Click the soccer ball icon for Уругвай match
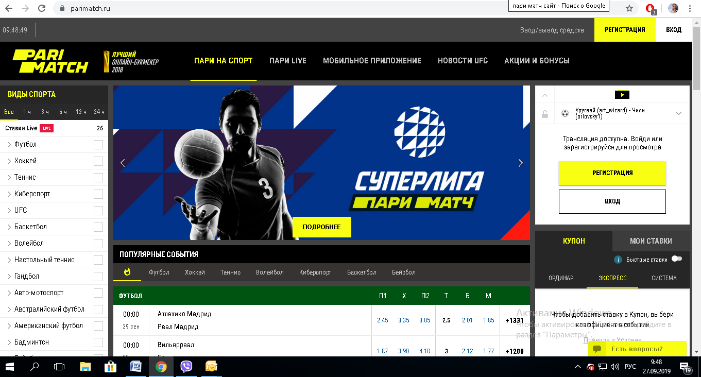The height and width of the screenshot is (377, 701). click(565, 113)
